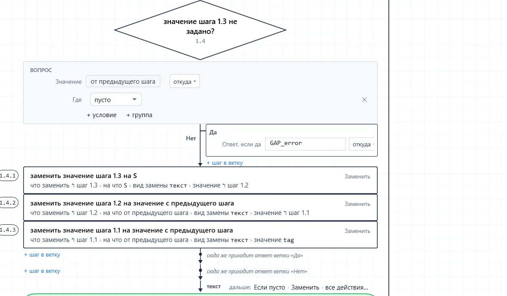Click 'Заменить' label on step 1.4.1
This screenshot has height=296, width=507.
357,177
